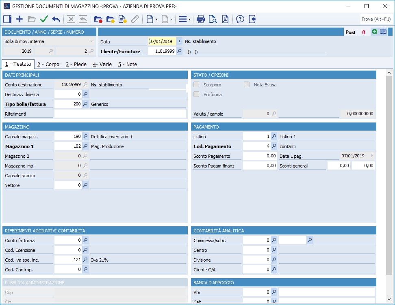This screenshot has width=395, height=305.
Task: Open the help question mark icon
Action: 240,19
